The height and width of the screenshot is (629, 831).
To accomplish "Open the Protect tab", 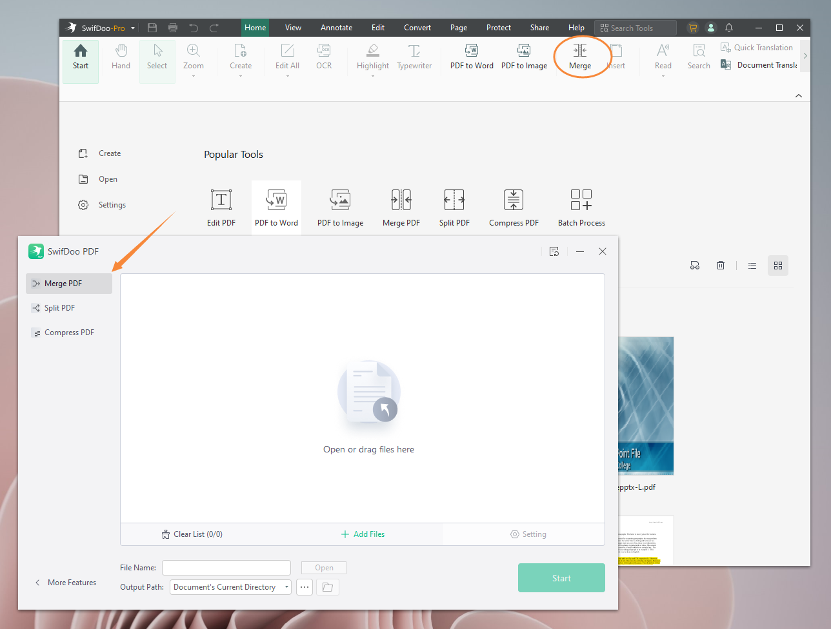I will (x=499, y=28).
